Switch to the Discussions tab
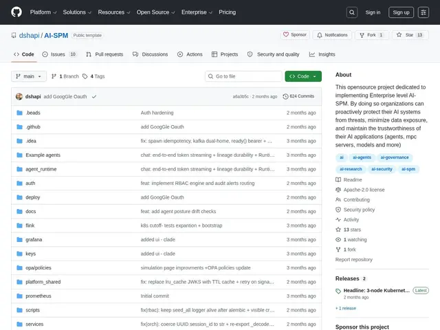 click(x=150, y=54)
